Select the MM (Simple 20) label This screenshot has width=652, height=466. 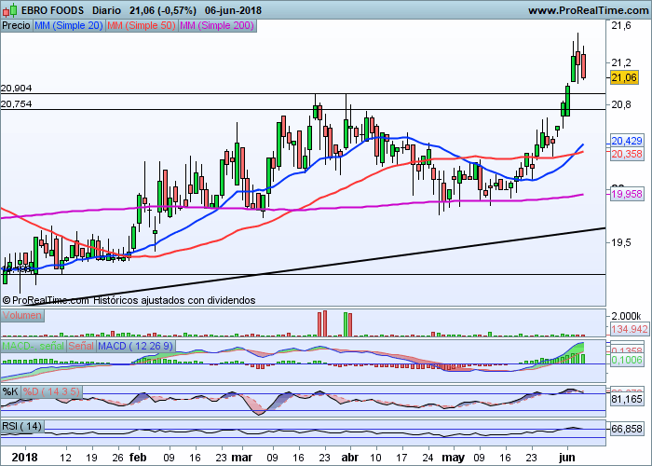click(x=69, y=25)
